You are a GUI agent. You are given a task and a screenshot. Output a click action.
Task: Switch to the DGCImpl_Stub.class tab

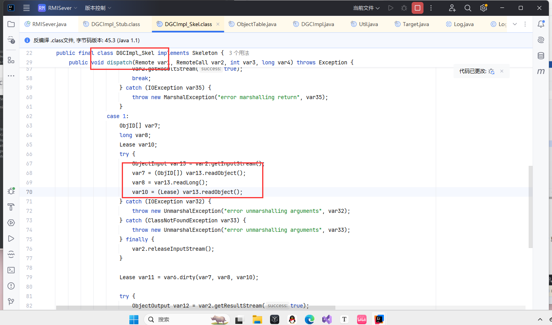point(115,24)
